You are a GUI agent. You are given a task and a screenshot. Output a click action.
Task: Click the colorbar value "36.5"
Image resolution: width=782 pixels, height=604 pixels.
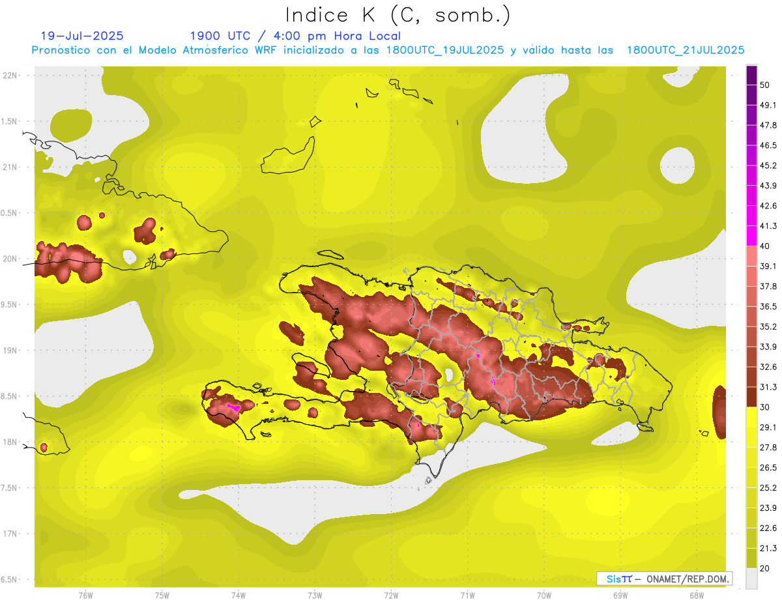768,306
